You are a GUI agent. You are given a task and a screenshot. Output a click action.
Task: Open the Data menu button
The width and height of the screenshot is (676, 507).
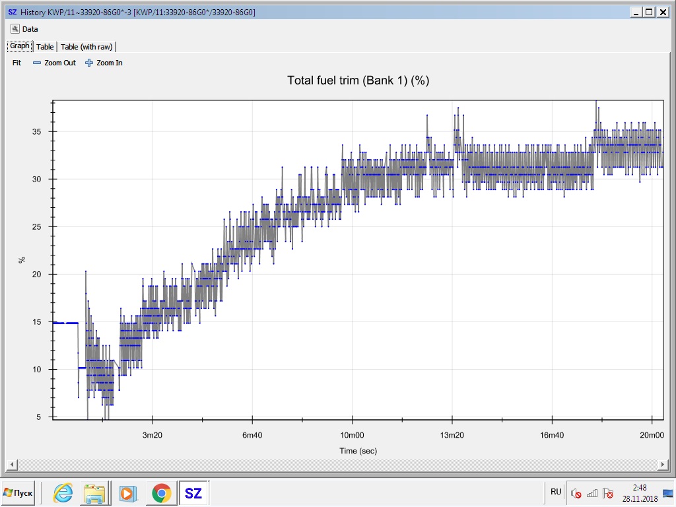(x=25, y=29)
